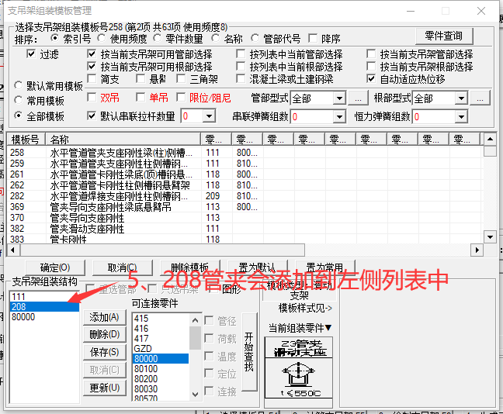Click the 开始查找 vertical button
Screen dimensions: 503x414
point(248,353)
